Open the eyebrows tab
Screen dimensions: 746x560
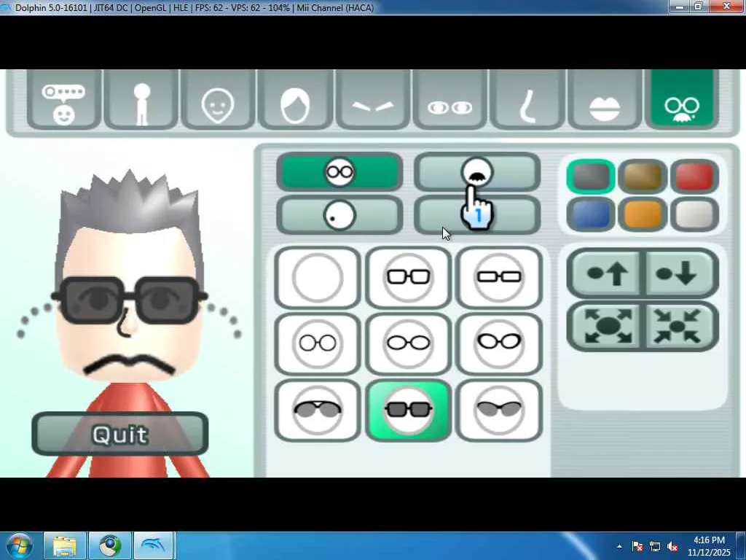click(x=372, y=99)
